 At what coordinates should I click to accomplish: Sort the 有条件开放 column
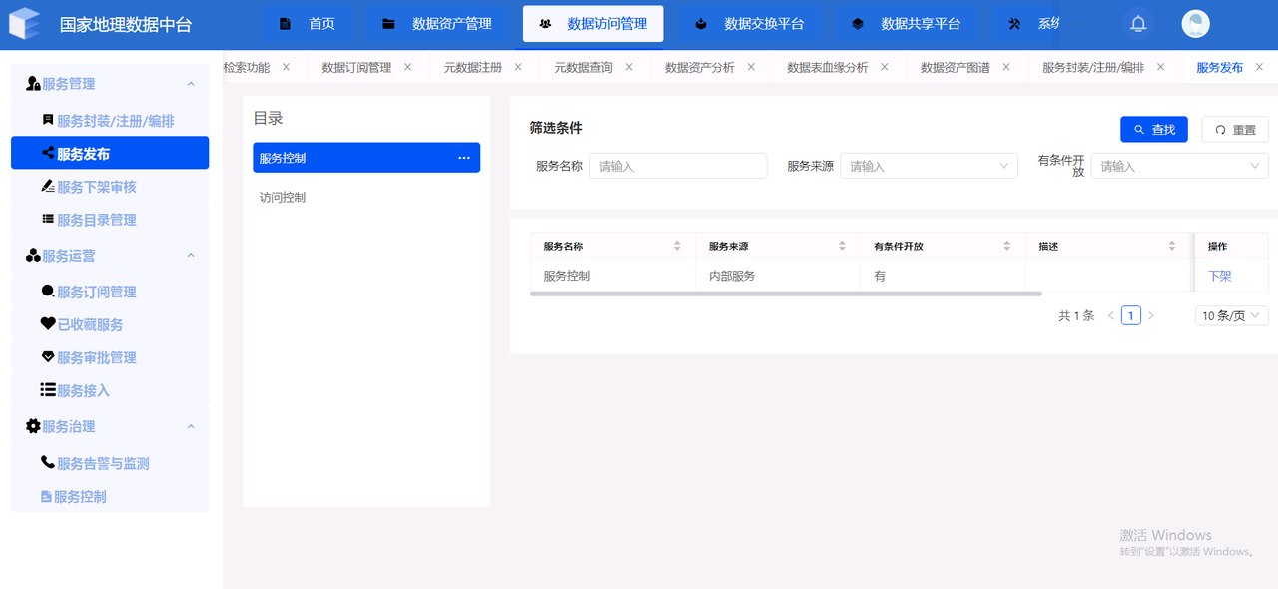click(1007, 246)
